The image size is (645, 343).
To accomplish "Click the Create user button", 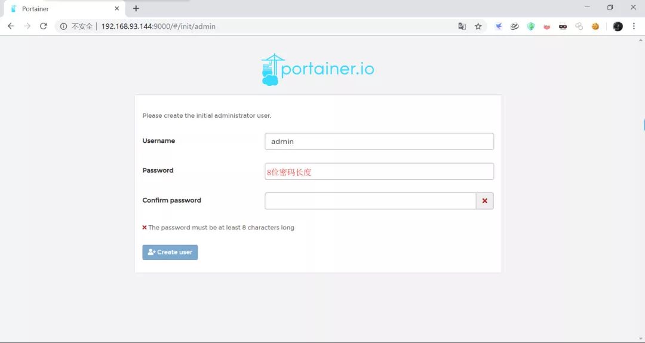I will point(170,252).
